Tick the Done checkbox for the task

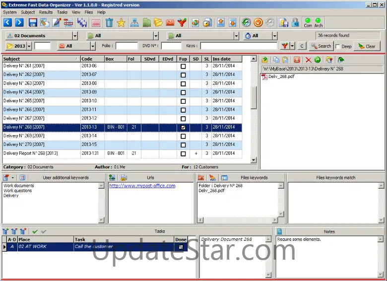pyautogui.click(x=181, y=247)
